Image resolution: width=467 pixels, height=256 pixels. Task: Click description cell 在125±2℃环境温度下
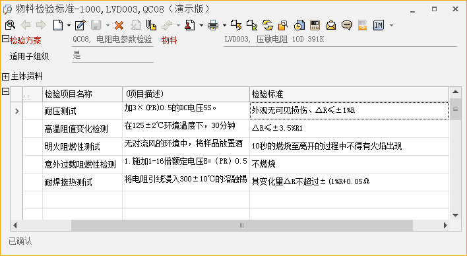pos(186,129)
